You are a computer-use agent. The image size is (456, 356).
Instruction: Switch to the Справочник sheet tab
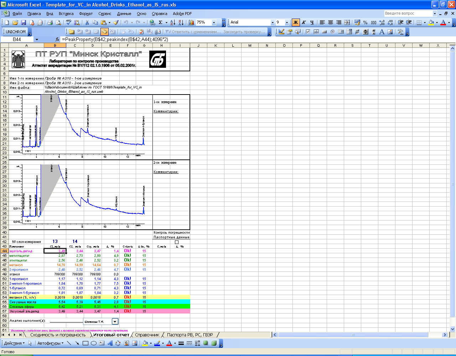coord(147,335)
